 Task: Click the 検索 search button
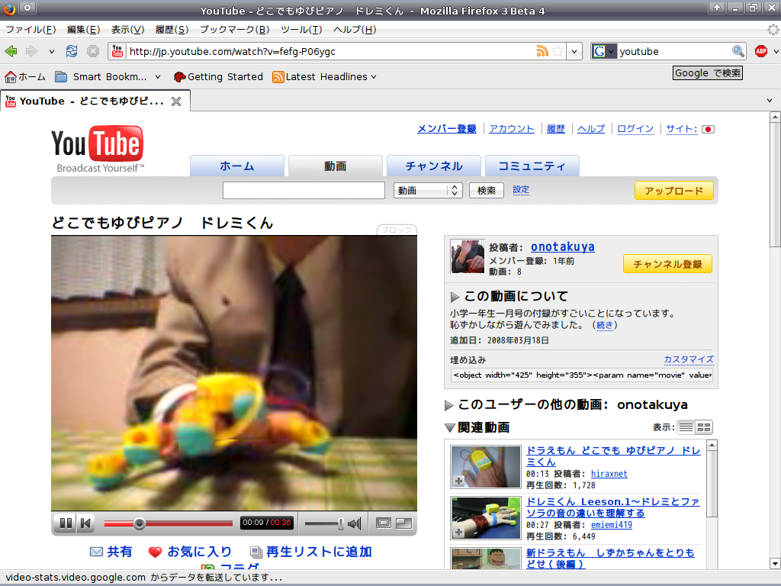486,190
